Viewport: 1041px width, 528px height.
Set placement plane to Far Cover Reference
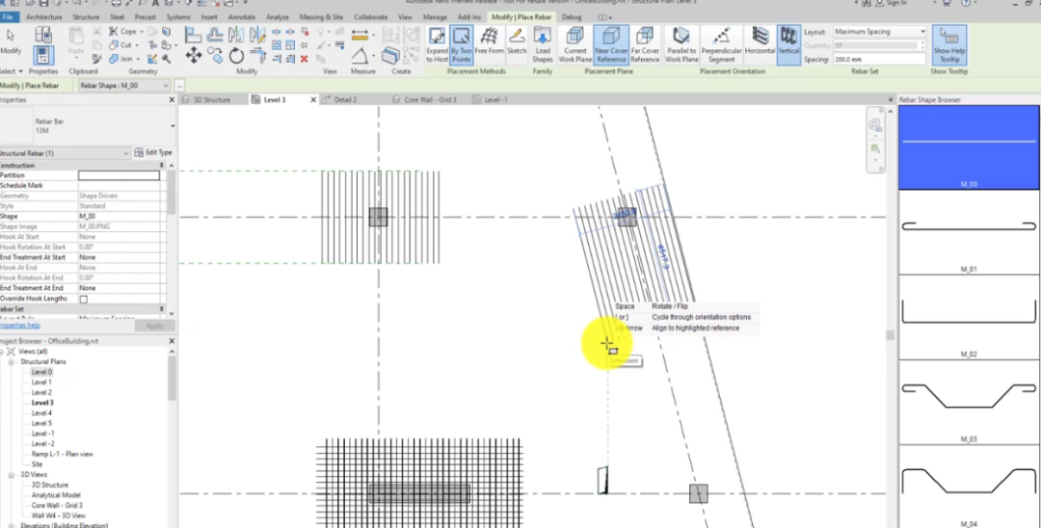pyautogui.click(x=645, y=45)
